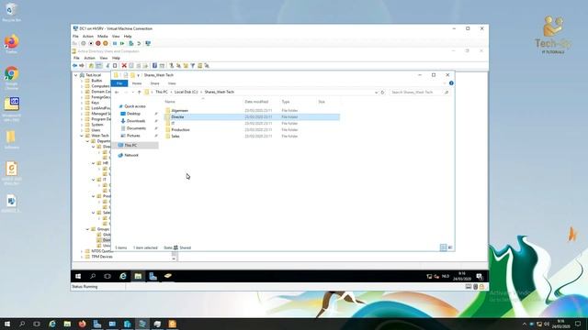
Task: Click the VM Reset toolbar icon
Action: [x=122, y=43]
